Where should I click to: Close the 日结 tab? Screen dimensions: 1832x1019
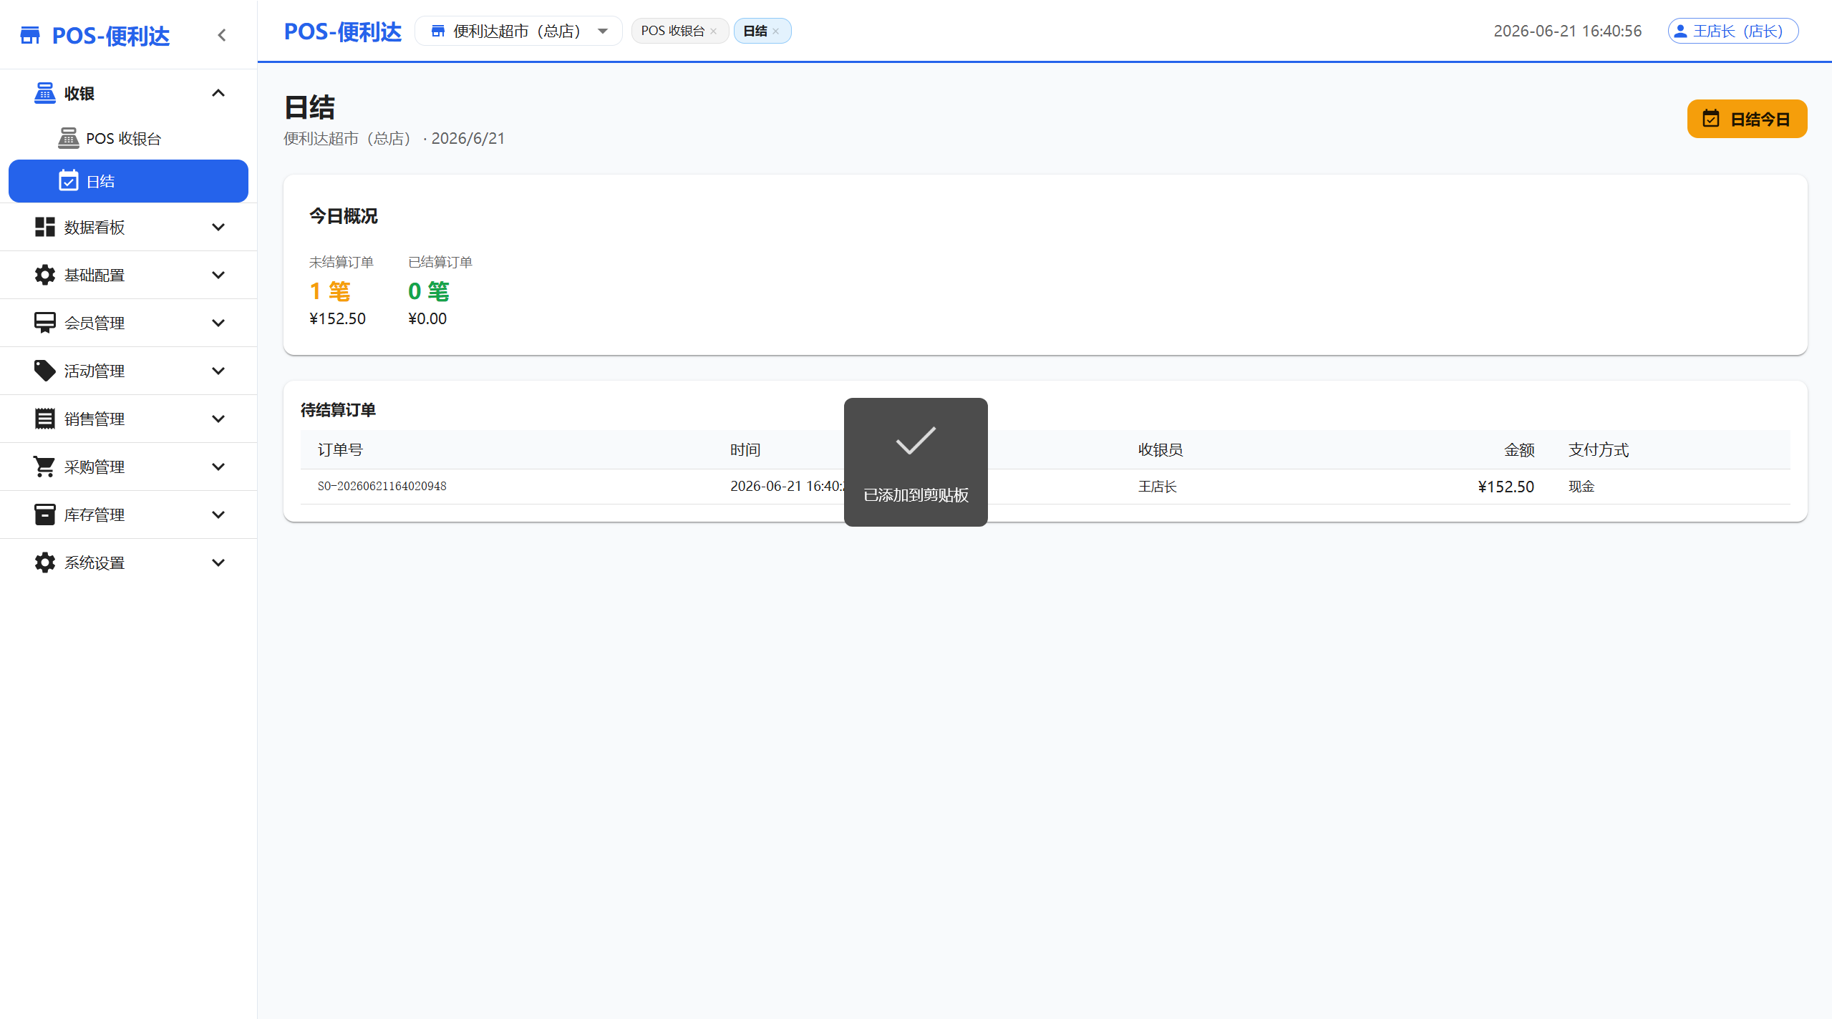click(x=776, y=31)
